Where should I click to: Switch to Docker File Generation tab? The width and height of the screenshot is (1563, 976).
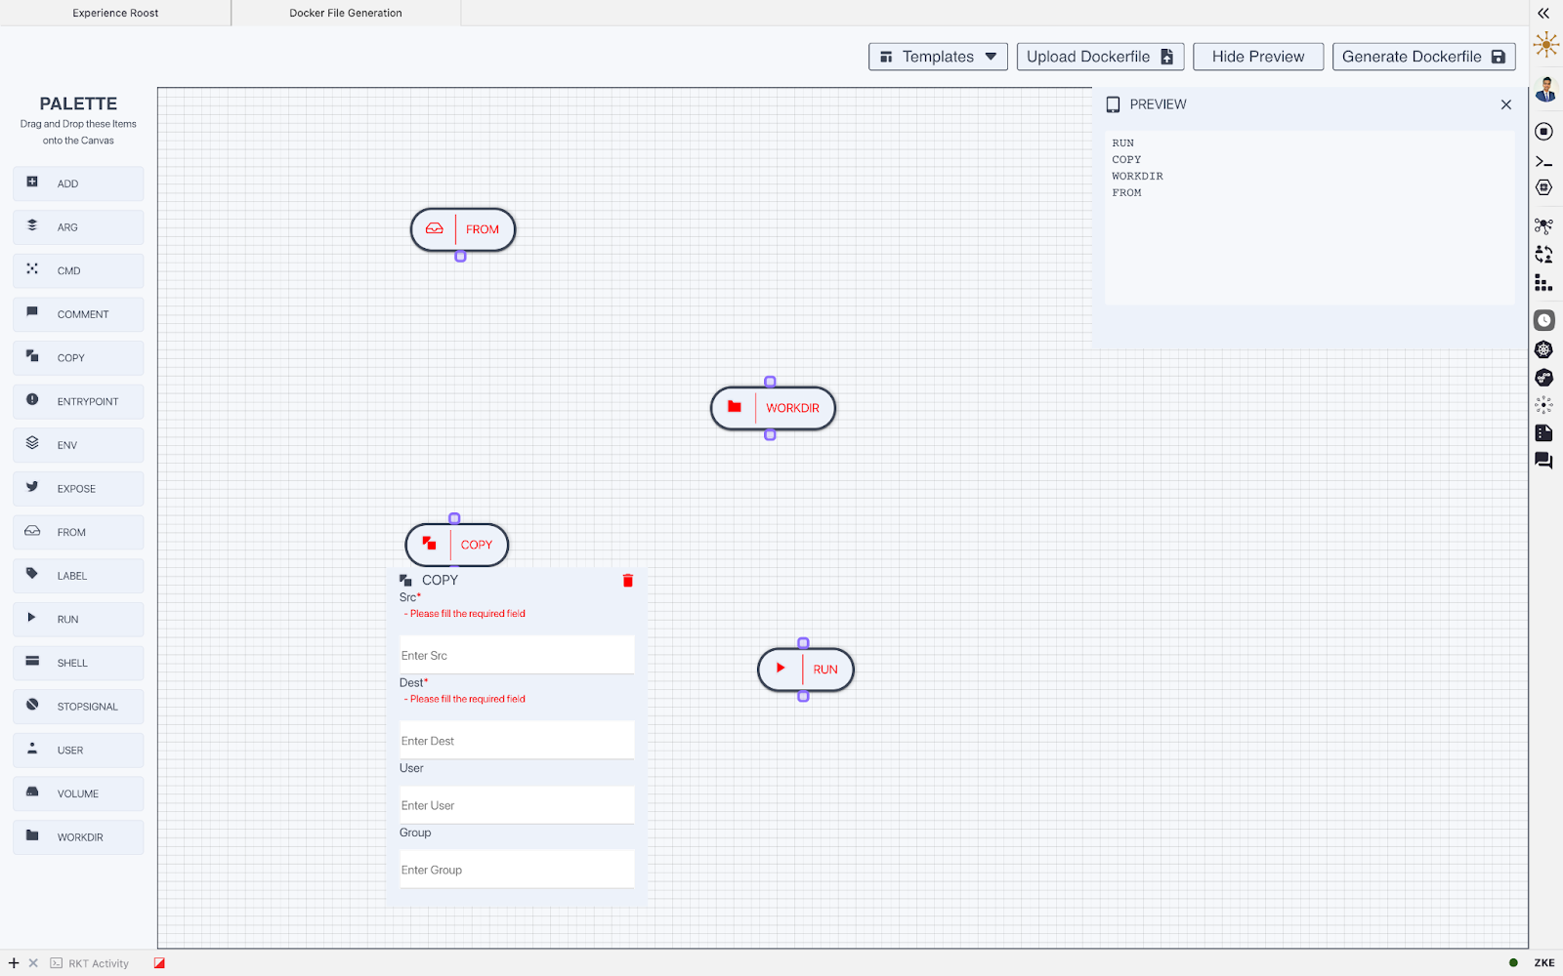(346, 13)
